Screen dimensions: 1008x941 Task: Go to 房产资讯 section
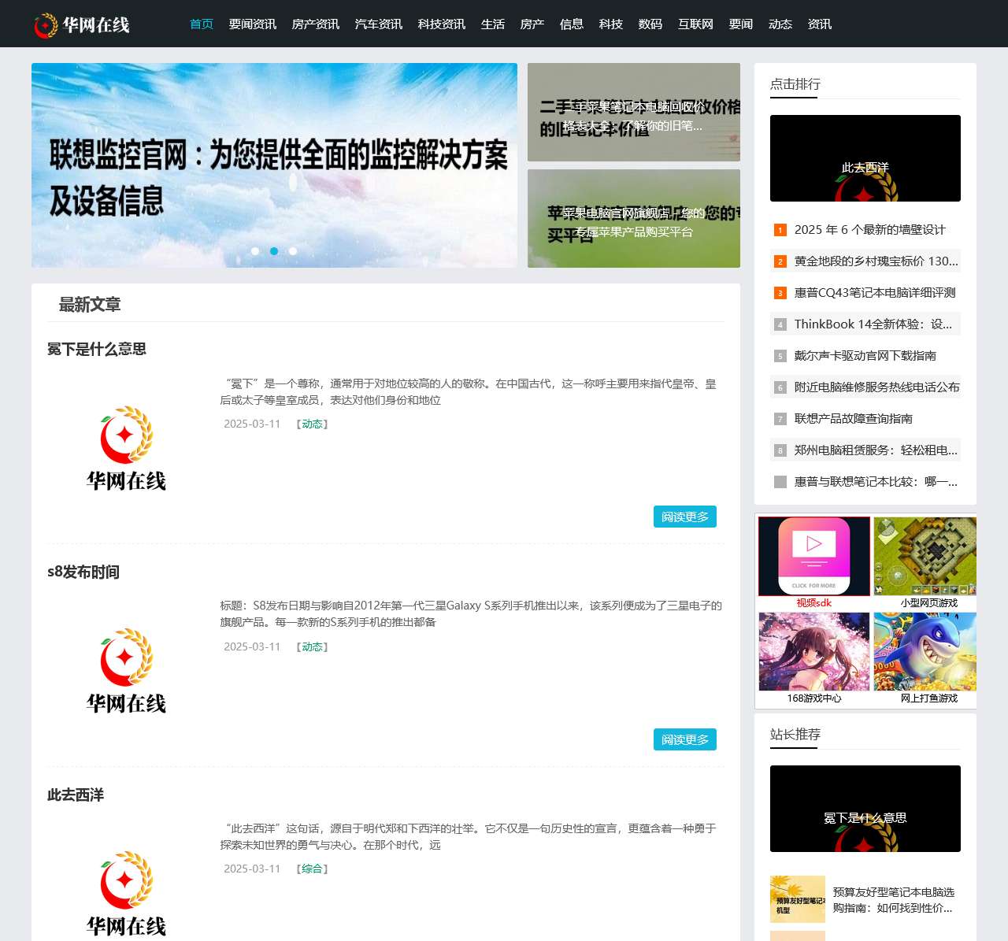click(x=316, y=24)
